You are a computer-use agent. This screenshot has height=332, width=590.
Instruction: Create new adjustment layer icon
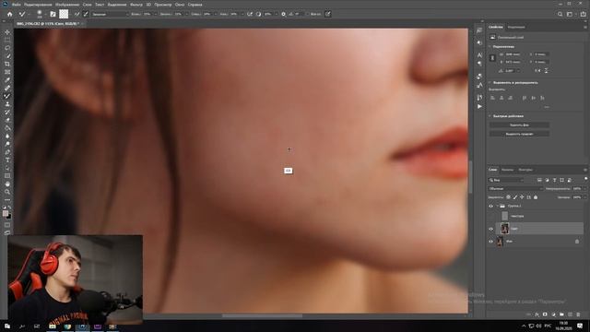click(x=553, y=314)
